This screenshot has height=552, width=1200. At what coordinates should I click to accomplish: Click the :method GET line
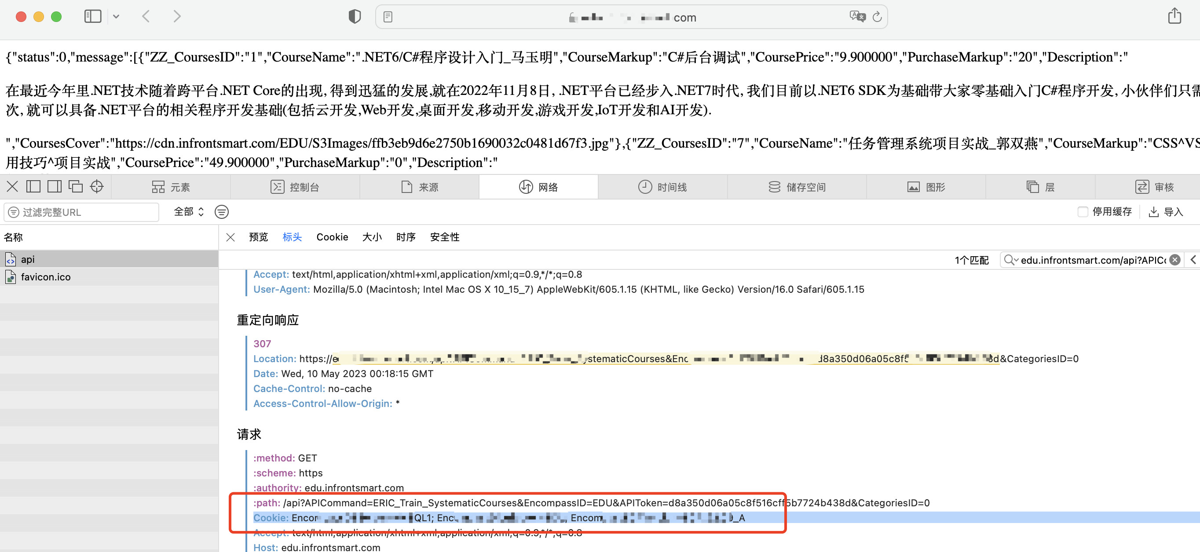click(x=285, y=458)
